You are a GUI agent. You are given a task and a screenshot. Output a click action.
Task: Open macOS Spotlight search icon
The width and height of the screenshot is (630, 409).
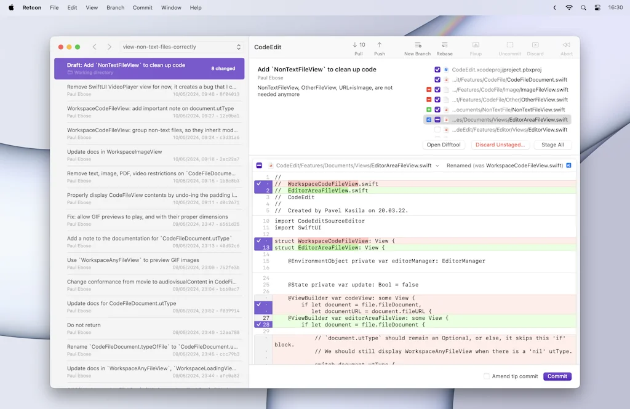tap(583, 7)
